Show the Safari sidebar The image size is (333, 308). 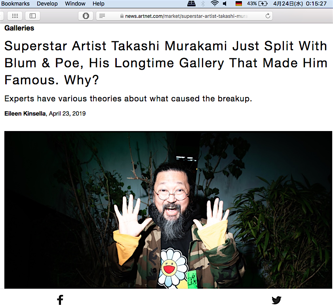click(32, 16)
